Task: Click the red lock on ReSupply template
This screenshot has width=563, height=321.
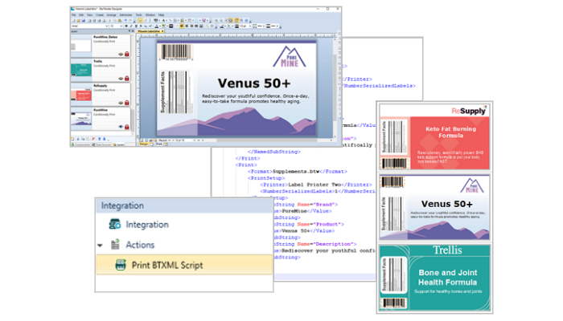Action: (x=127, y=102)
